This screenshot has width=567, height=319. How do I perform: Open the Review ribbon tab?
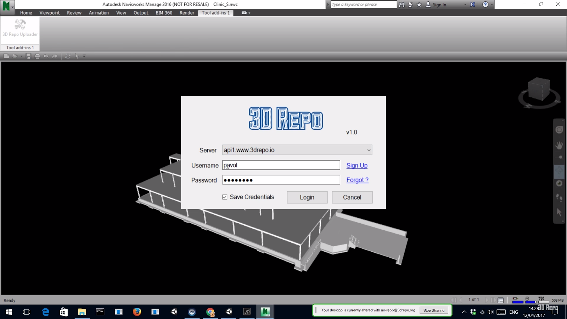point(74,13)
